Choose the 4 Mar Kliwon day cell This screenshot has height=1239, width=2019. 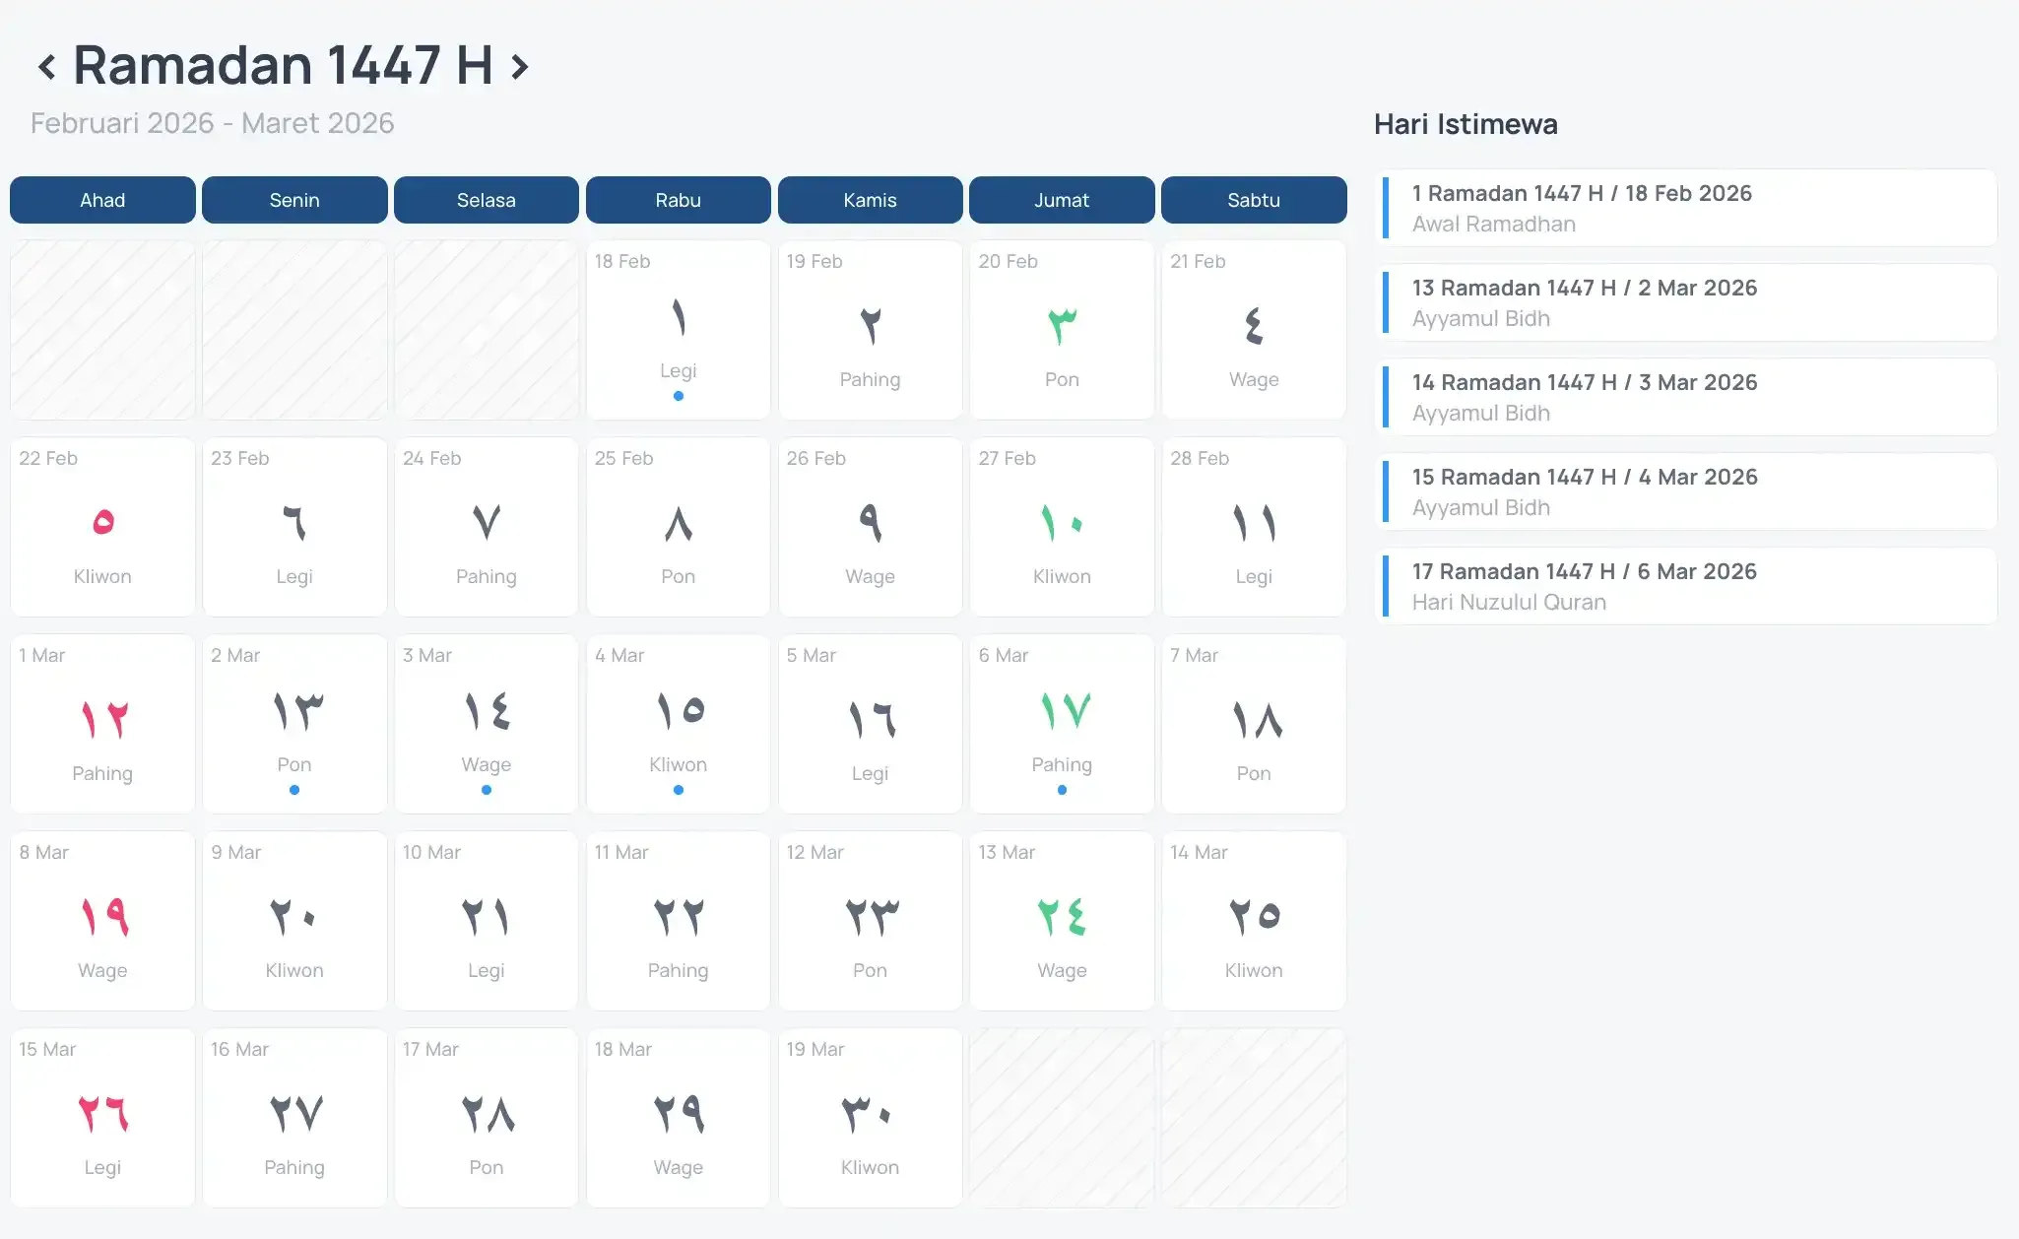(678, 724)
